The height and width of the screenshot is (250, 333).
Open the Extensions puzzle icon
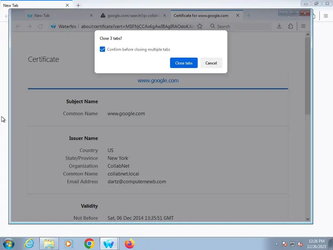click(290, 26)
